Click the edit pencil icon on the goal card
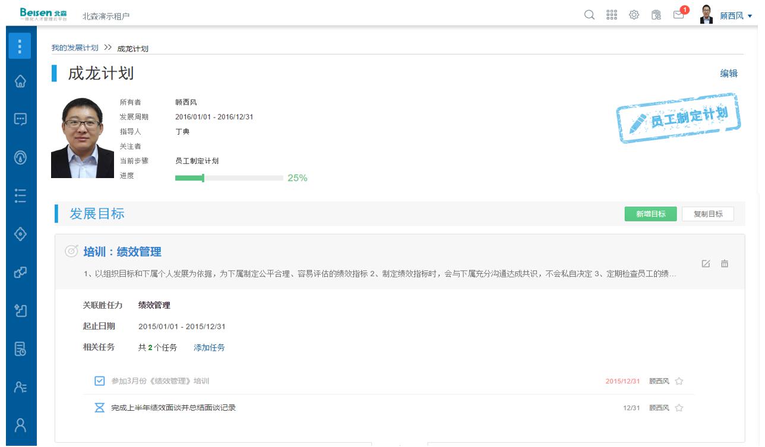Image resolution: width=765 pixels, height=447 pixels. (707, 264)
